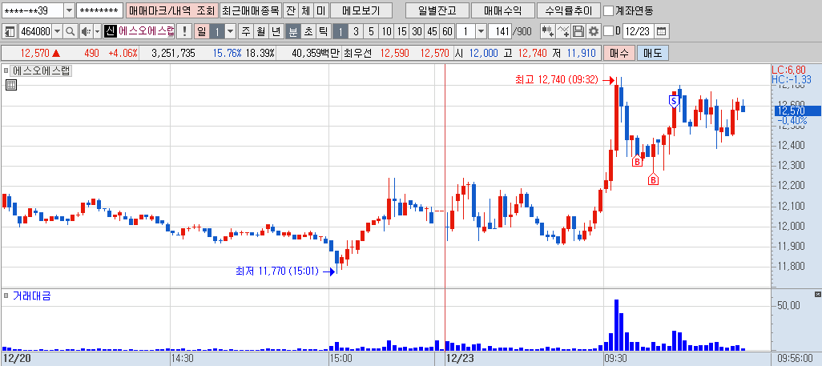Click the 매매마크/내역 조회 button
The height and width of the screenshot is (366, 822).
pos(171,10)
